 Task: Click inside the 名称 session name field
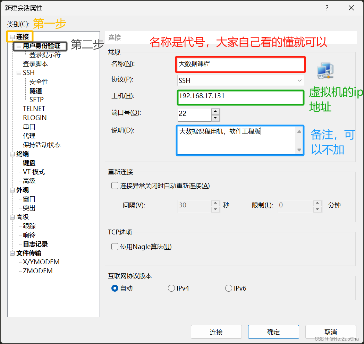click(x=239, y=64)
